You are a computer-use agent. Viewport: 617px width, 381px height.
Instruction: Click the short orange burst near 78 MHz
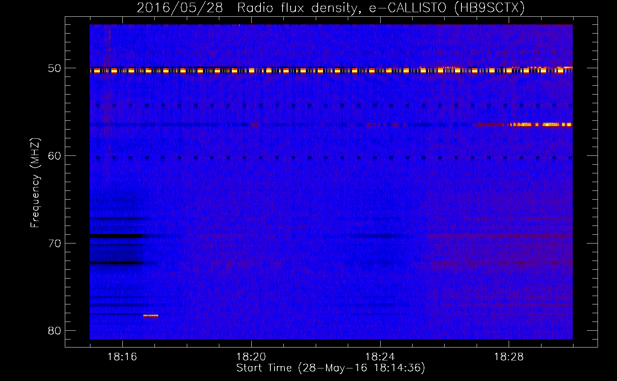click(151, 315)
